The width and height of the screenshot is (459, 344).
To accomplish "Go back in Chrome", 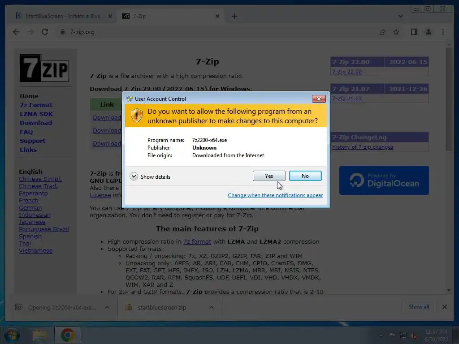I will [x=16, y=32].
